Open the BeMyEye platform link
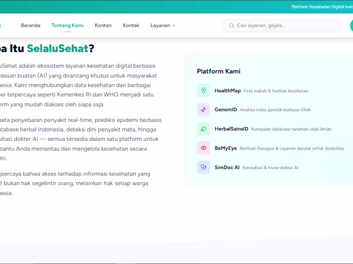This screenshot has width=353, height=264. 225,148
